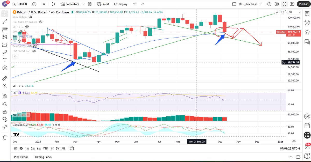Image resolution: width=311 pixels, height=162 pixels.
Task: Click the trash Remove objects icon
Action: 5,138
